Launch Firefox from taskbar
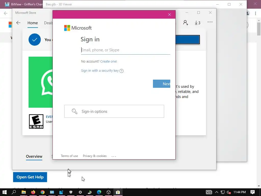261x196 pixels. 33,192
